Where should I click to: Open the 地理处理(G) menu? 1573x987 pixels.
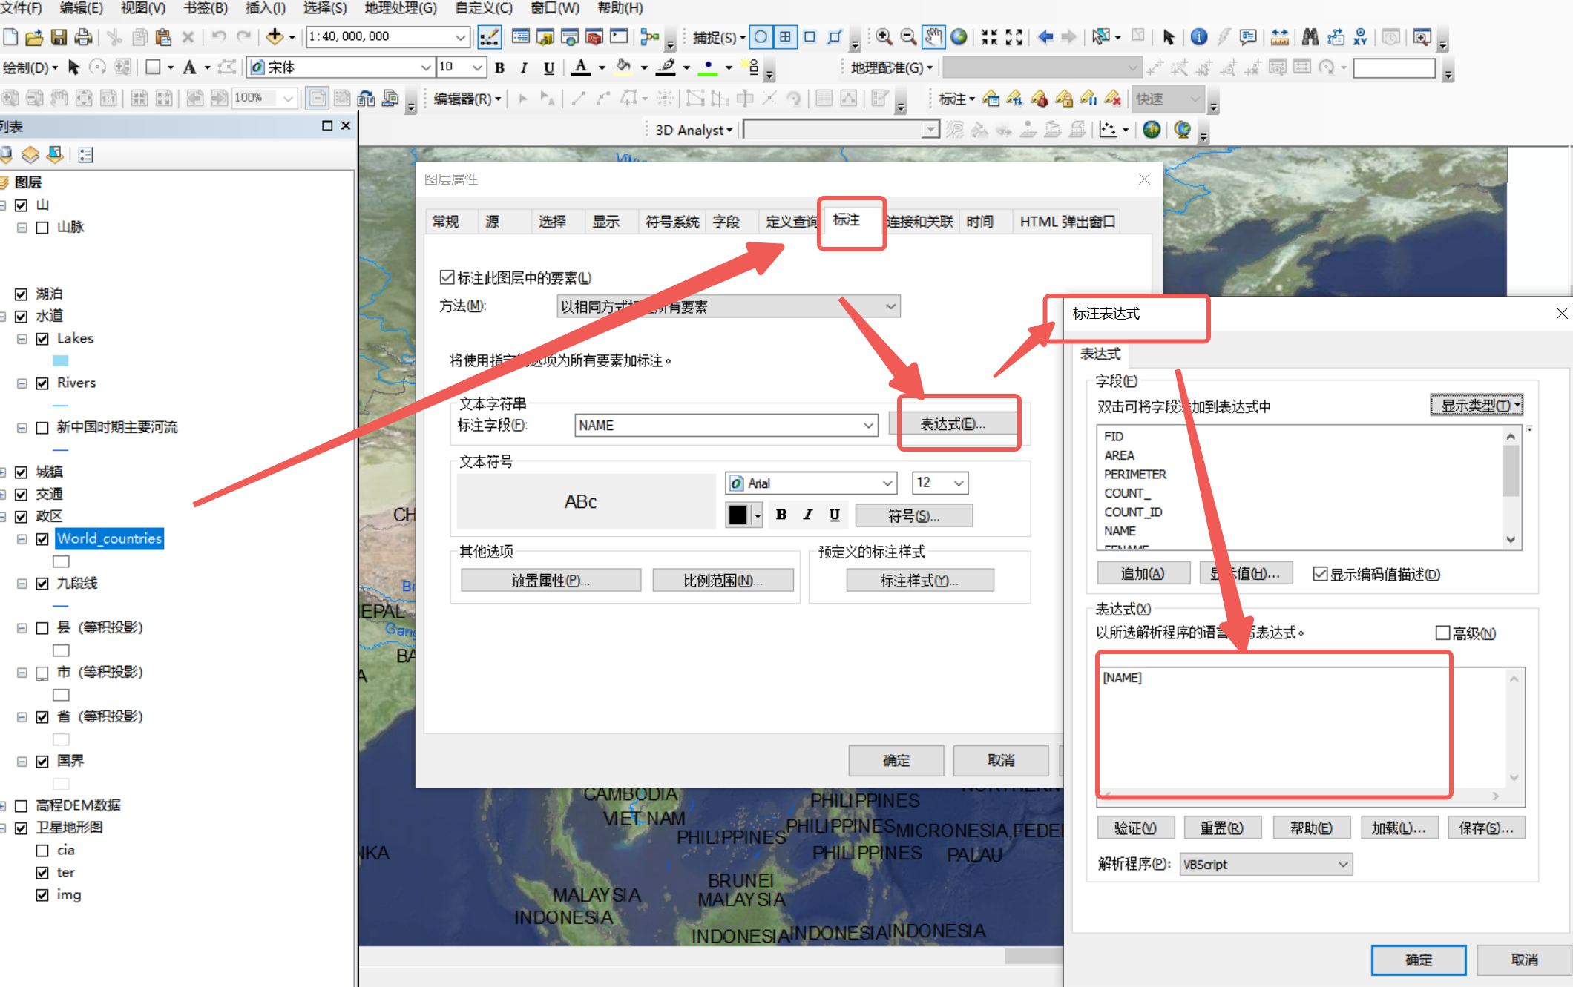401,8
